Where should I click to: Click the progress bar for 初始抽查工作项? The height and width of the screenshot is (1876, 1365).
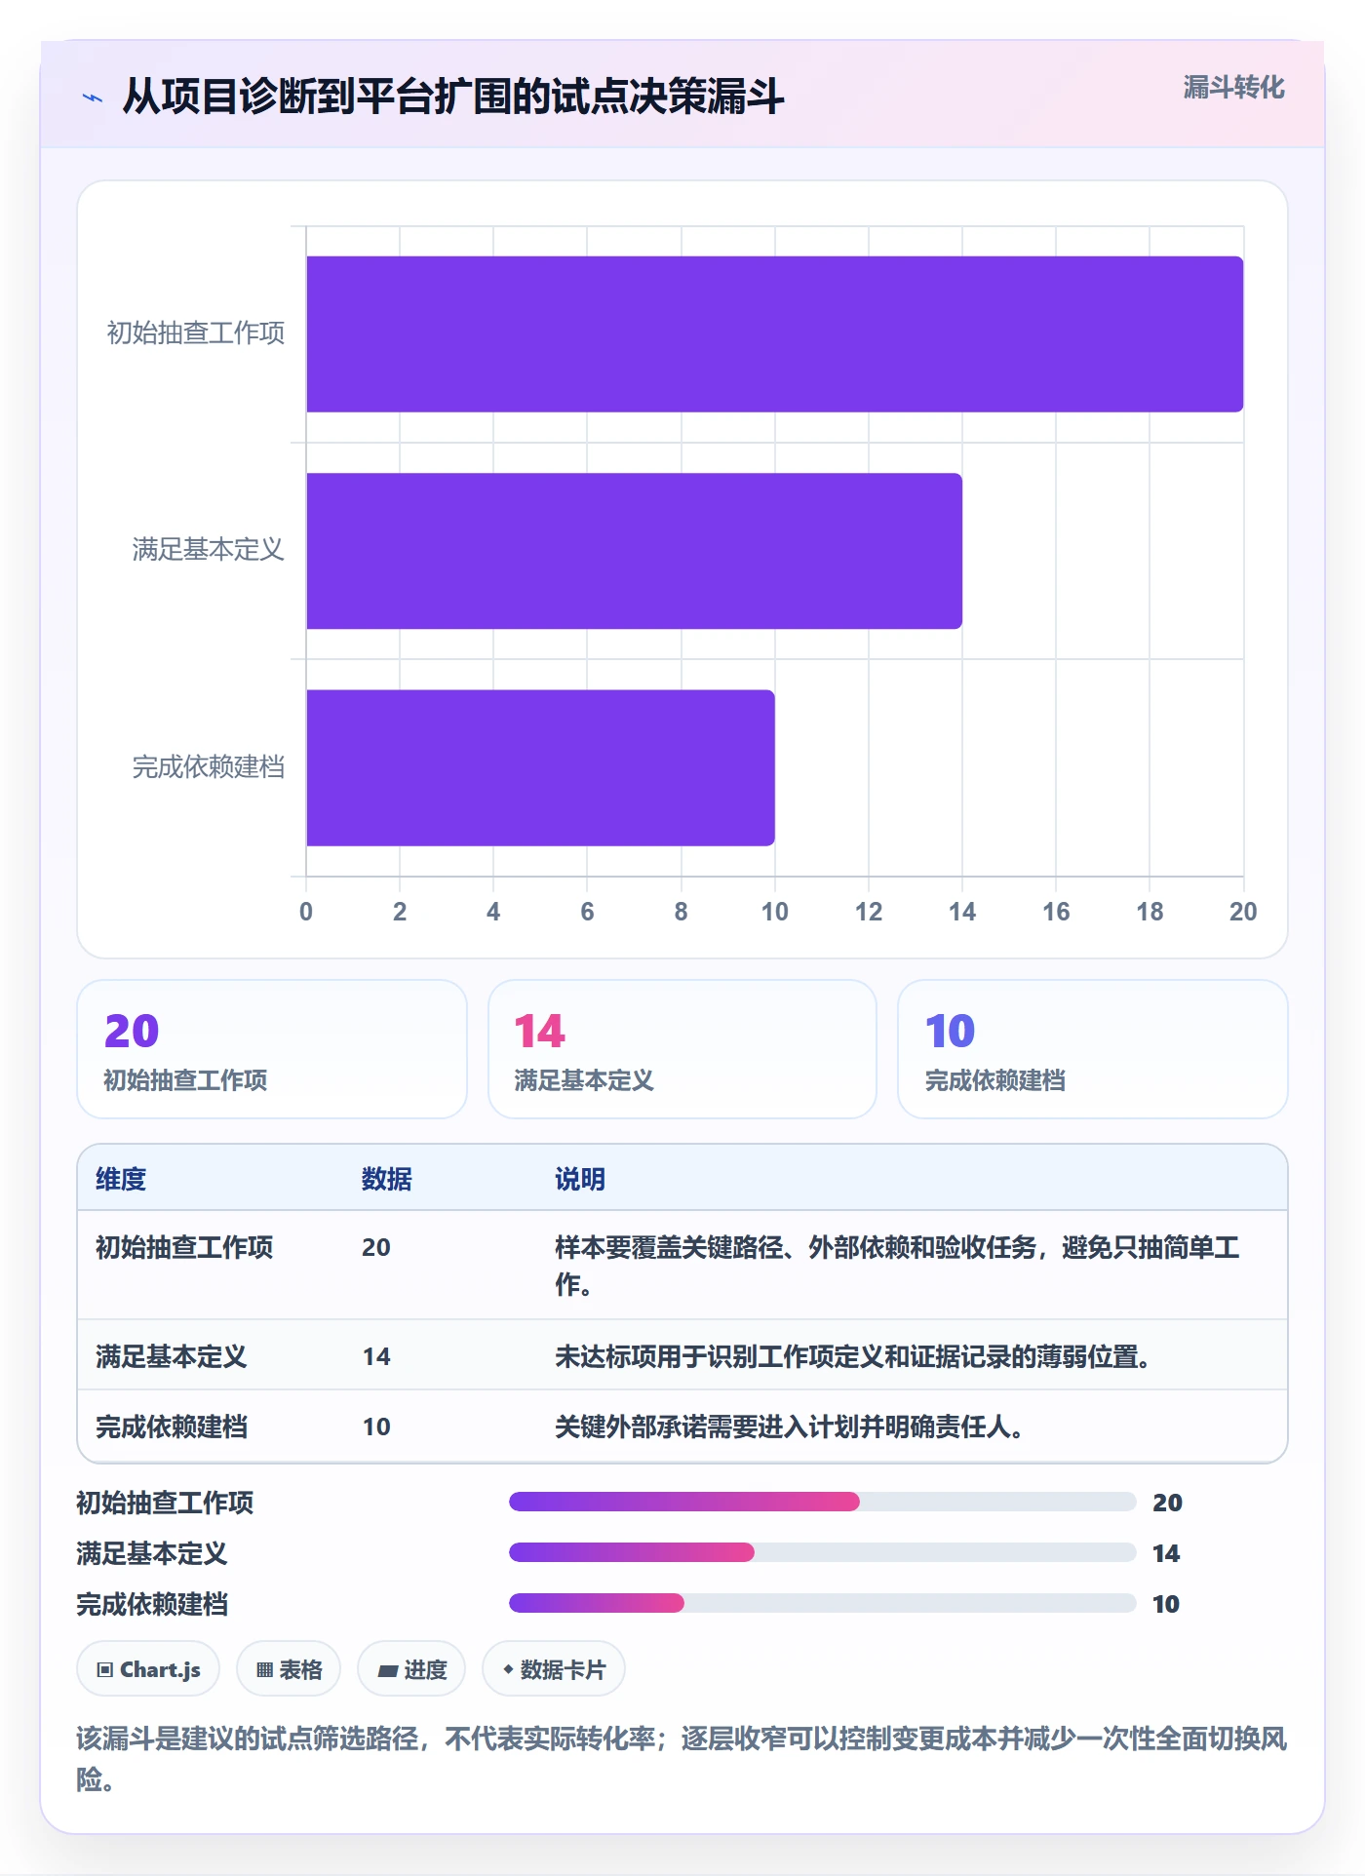pos(823,1502)
